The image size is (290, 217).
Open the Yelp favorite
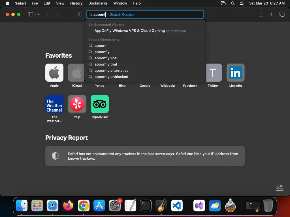click(77, 104)
